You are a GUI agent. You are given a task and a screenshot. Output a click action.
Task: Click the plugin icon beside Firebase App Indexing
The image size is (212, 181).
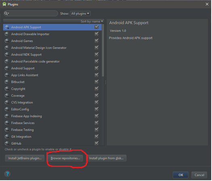pos(7,116)
